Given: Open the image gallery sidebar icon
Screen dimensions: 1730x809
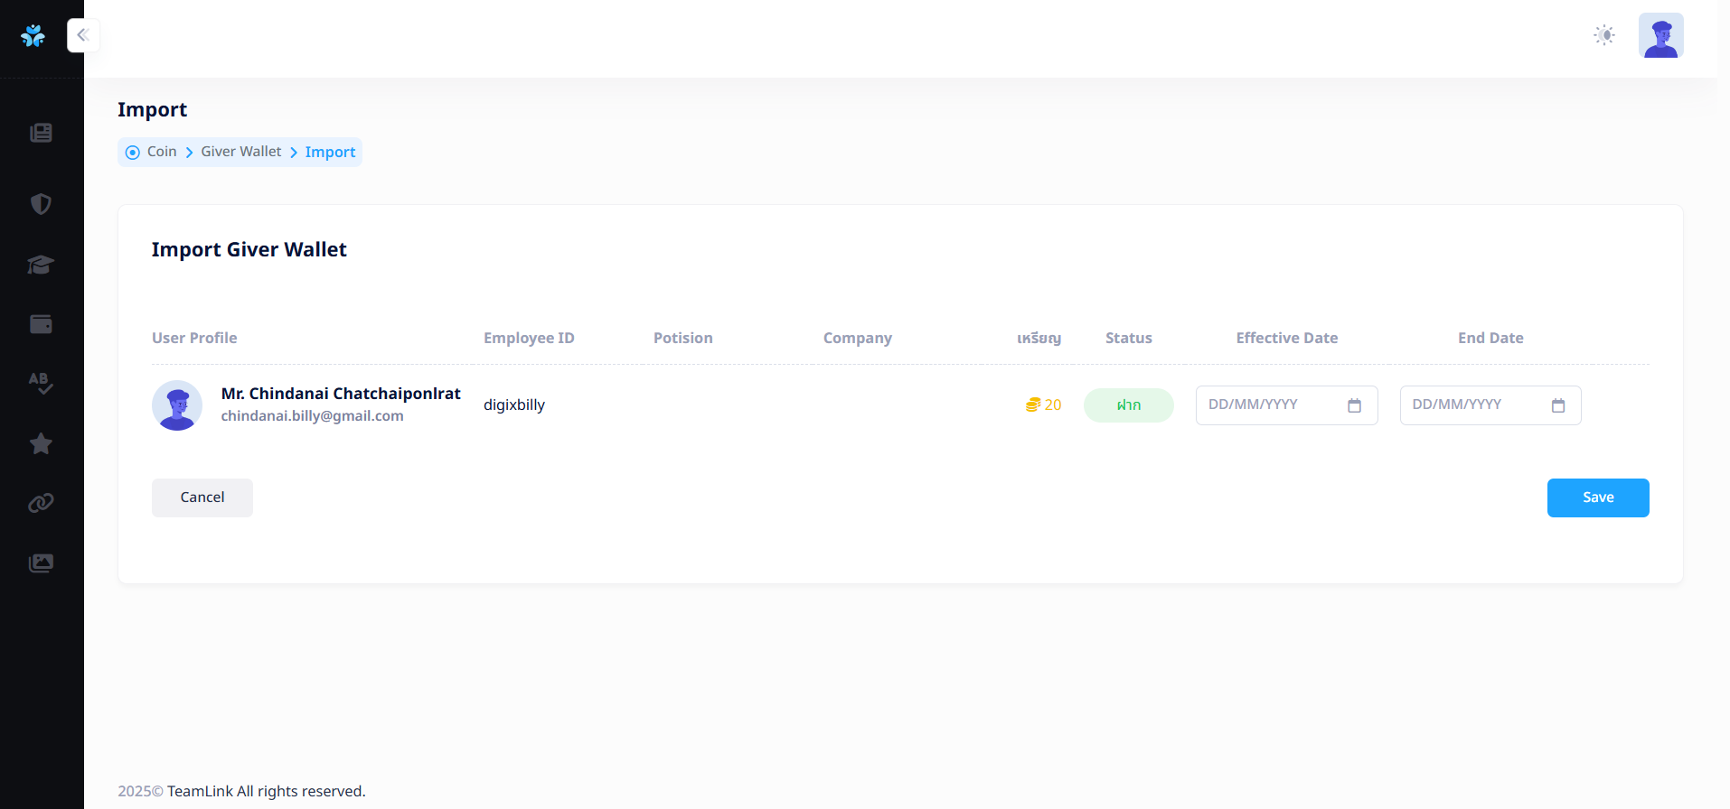Looking at the screenshot, I should point(41,563).
